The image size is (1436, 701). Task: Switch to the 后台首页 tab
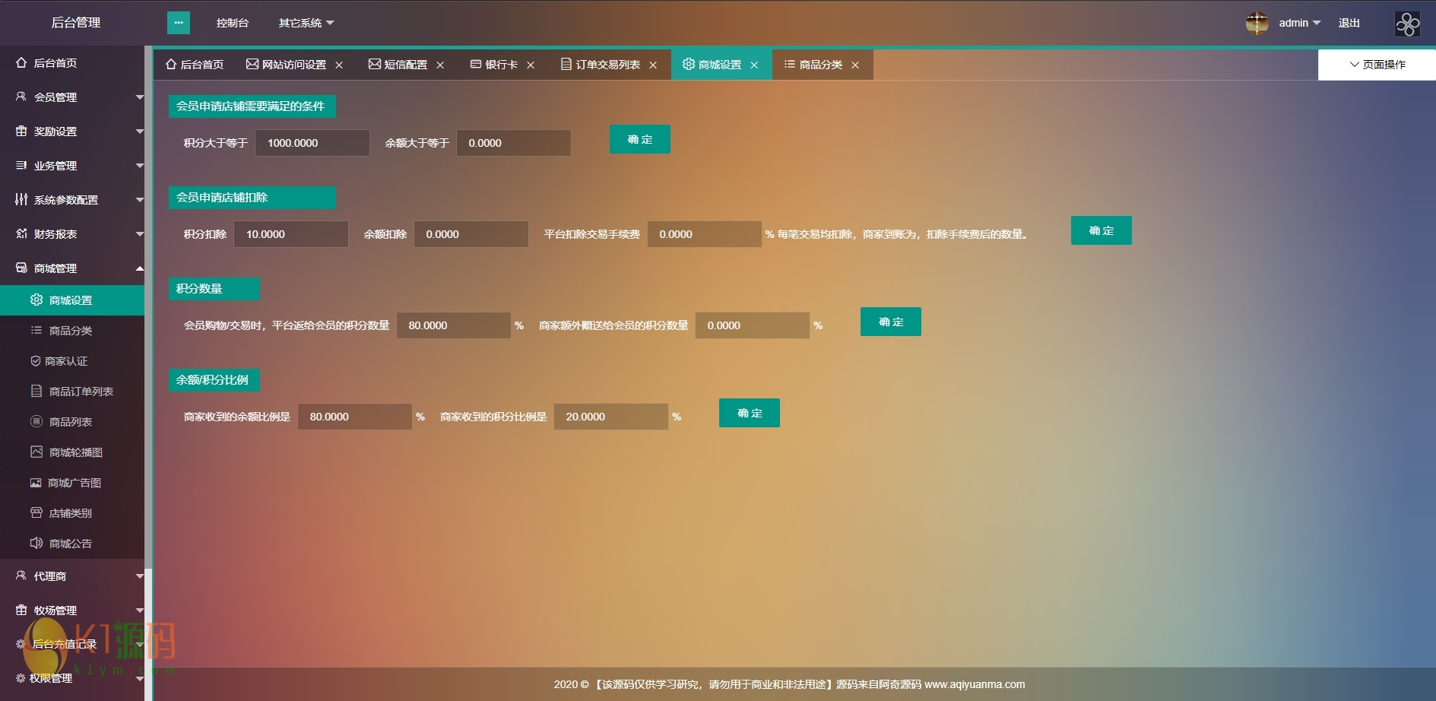click(195, 65)
